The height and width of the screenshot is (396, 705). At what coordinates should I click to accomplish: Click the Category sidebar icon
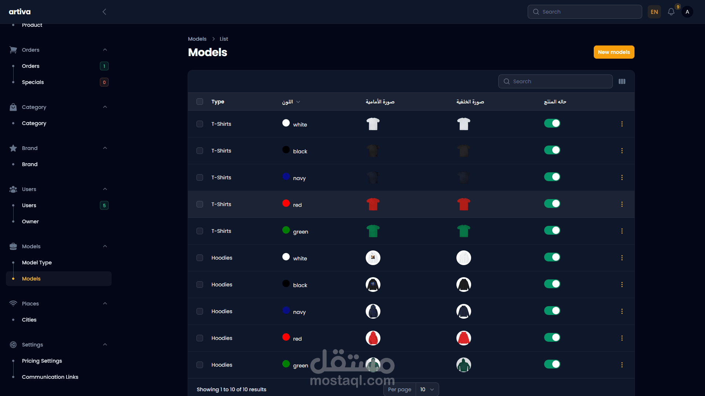click(13, 107)
